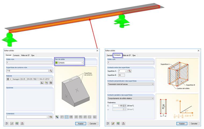Click highlighted view mode icon below solid preview
204x129 pixels.
67,117
